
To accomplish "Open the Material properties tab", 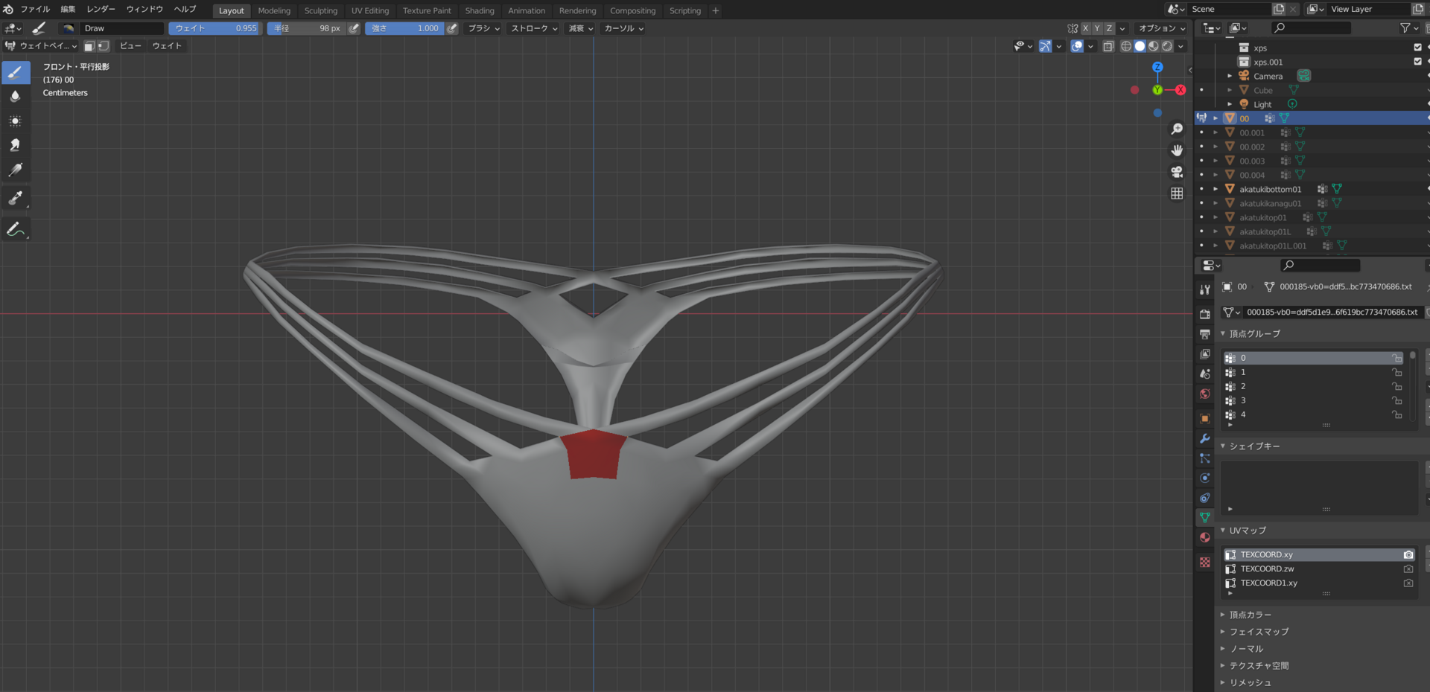I will pos(1205,537).
